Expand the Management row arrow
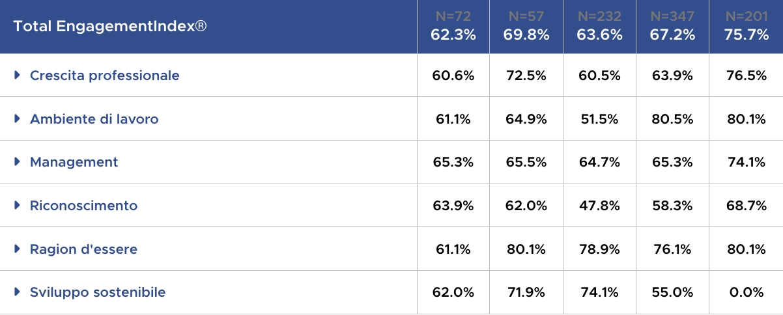 pos(18,162)
